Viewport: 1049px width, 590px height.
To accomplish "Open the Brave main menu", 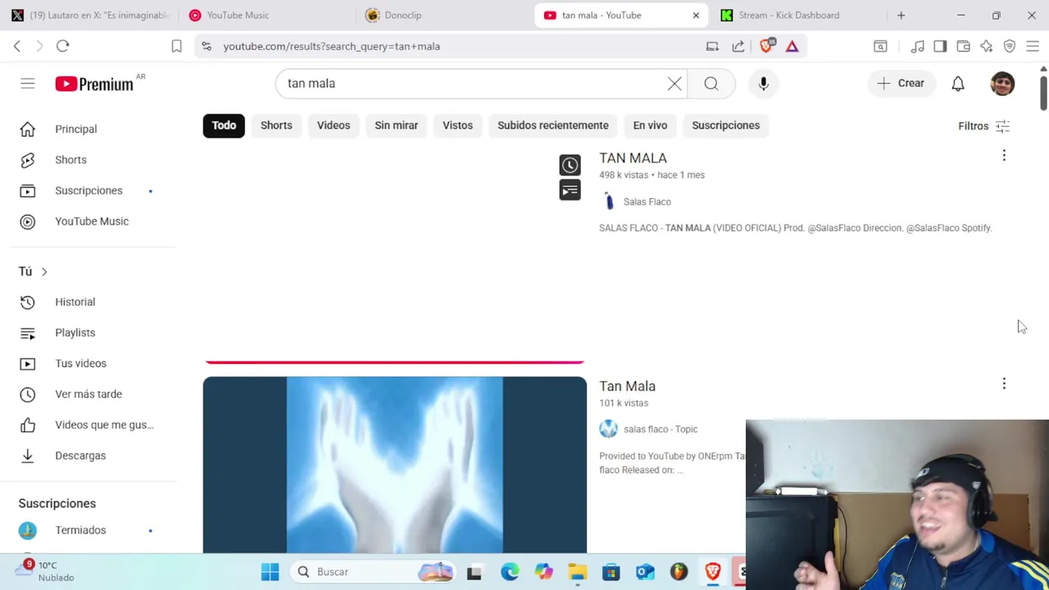I will pyautogui.click(x=1033, y=47).
